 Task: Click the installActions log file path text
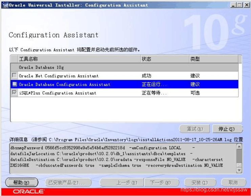(140, 140)
